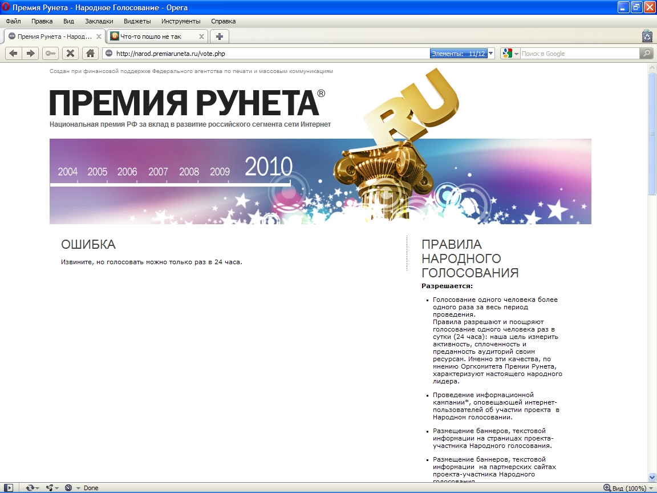
Task: Open the Файл menu
Action: tap(14, 21)
